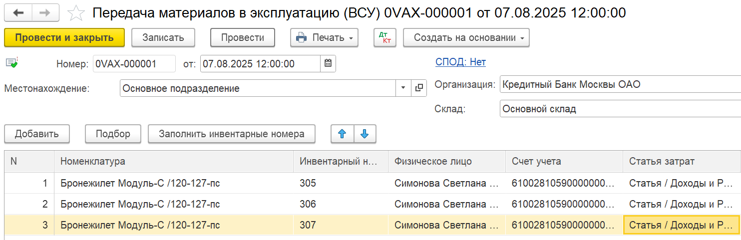The height and width of the screenshot is (240, 741).
Task: Add document to favorites with star icon
Action: [76, 13]
